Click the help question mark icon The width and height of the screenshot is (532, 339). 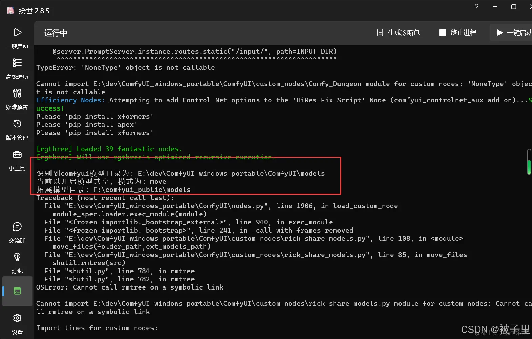click(476, 7)
